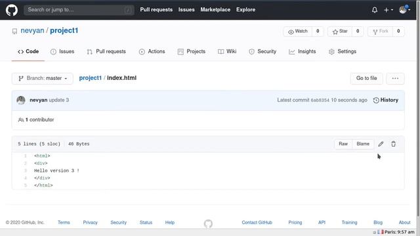Open Marketplace in top navigation
The image size is (420, 236).
coord(215,10)
